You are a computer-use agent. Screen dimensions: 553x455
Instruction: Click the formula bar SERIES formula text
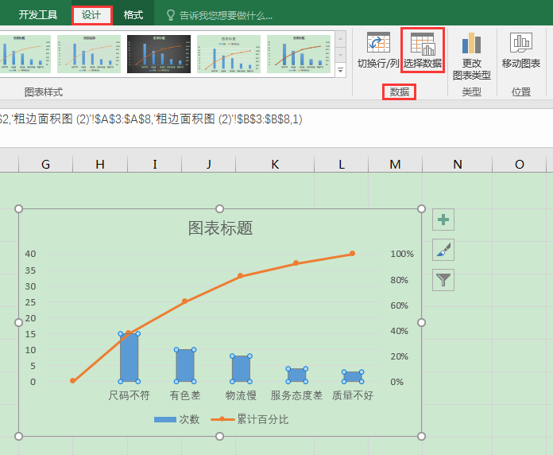point(151,119)
